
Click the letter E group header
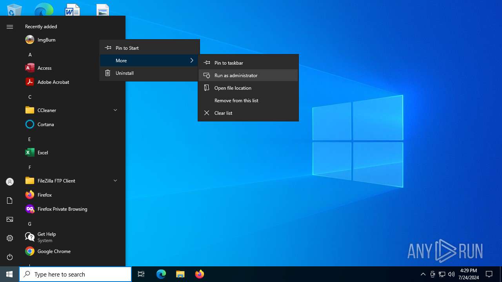(x=30, y=139)
